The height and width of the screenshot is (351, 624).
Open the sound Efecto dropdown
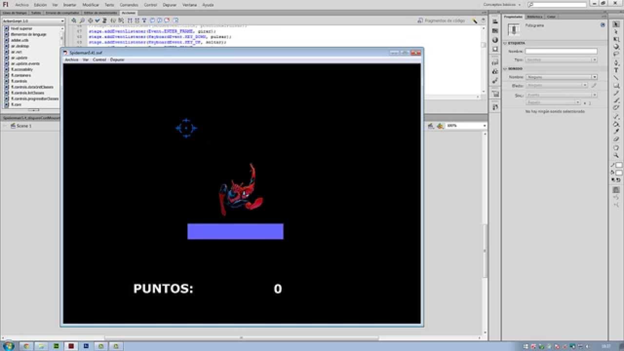[x=557, y=85]
